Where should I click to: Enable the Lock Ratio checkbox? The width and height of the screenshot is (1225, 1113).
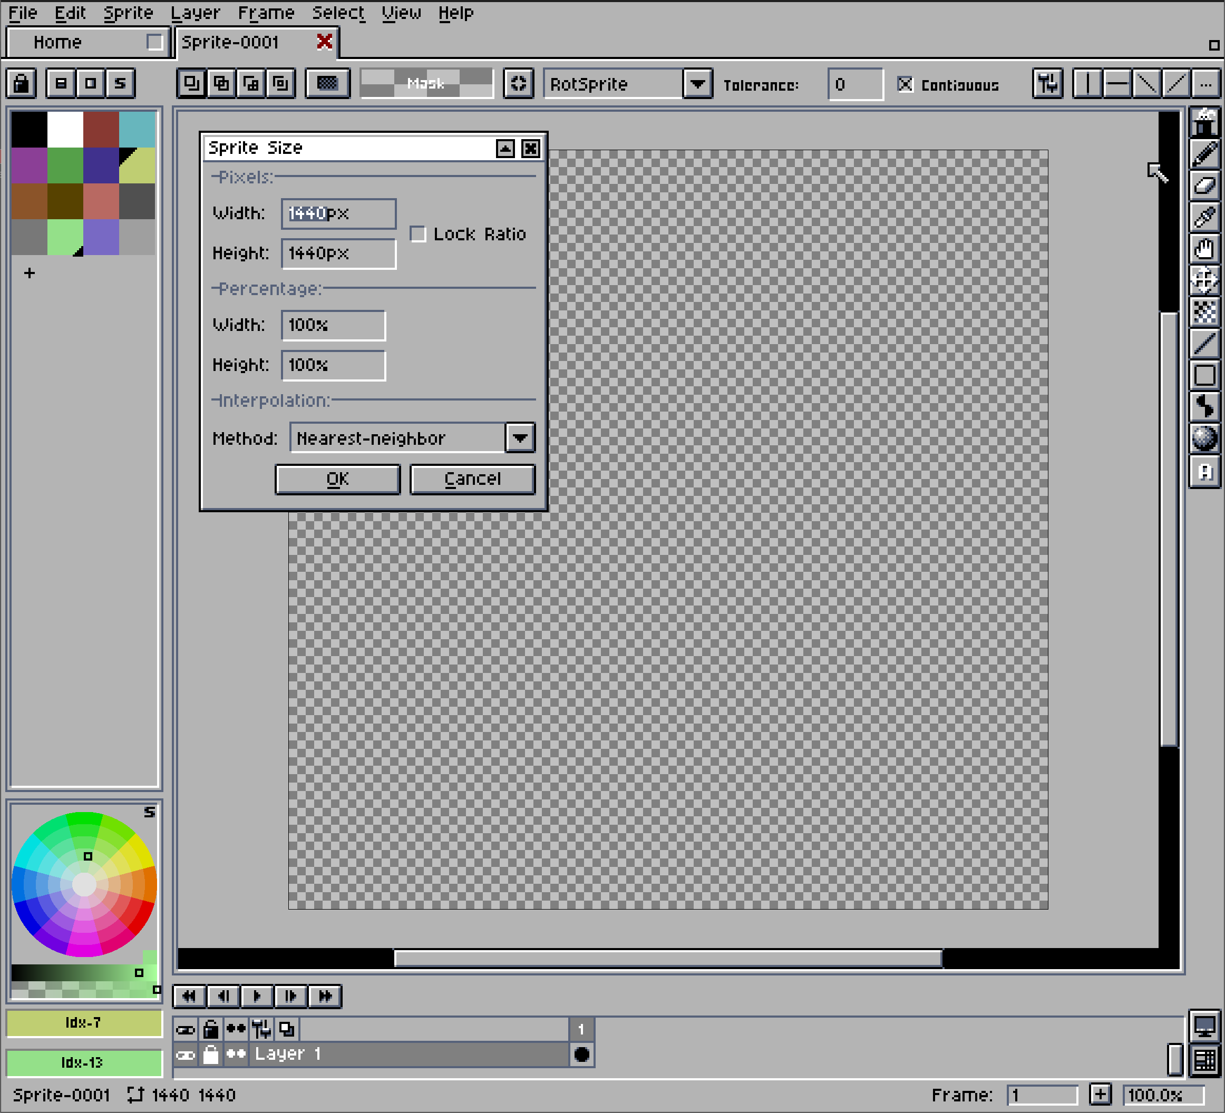pos(418,234)
